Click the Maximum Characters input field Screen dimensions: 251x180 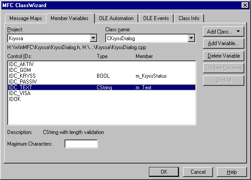click(81, 144)
